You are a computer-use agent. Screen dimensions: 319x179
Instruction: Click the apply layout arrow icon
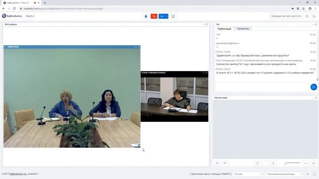pos(309,174)
